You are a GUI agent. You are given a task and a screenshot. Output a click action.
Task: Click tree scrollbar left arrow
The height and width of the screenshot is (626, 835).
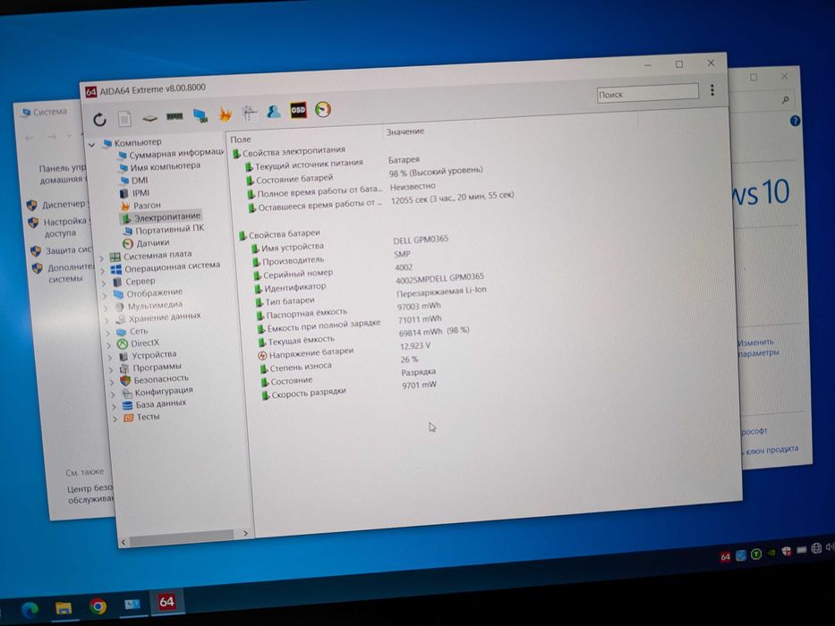[x=124, y=543]
